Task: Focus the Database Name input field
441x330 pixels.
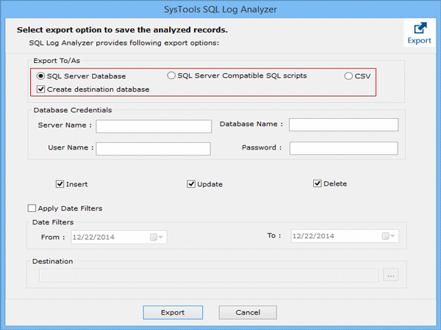Action: [x=344, y=125]
